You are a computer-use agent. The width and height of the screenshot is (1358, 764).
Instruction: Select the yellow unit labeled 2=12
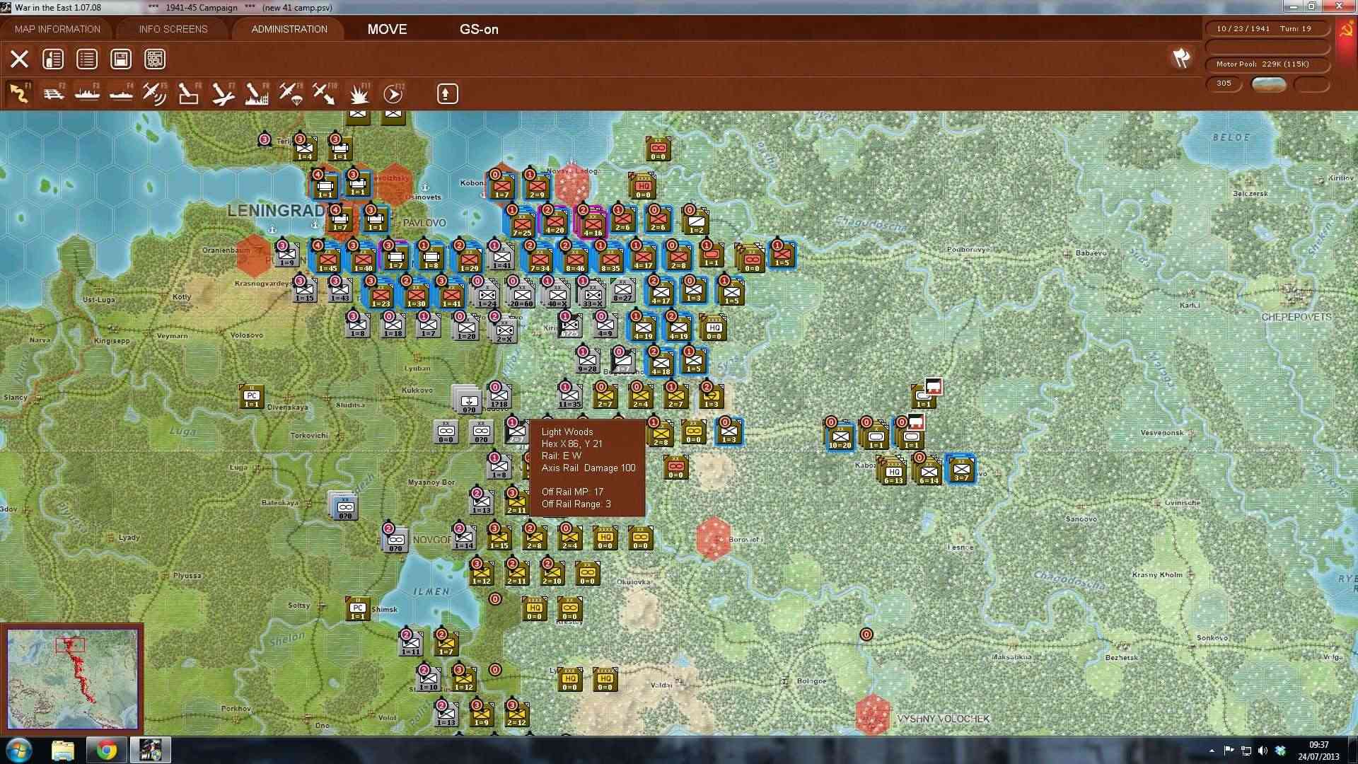pyautogui.click(x=516, y=713)
